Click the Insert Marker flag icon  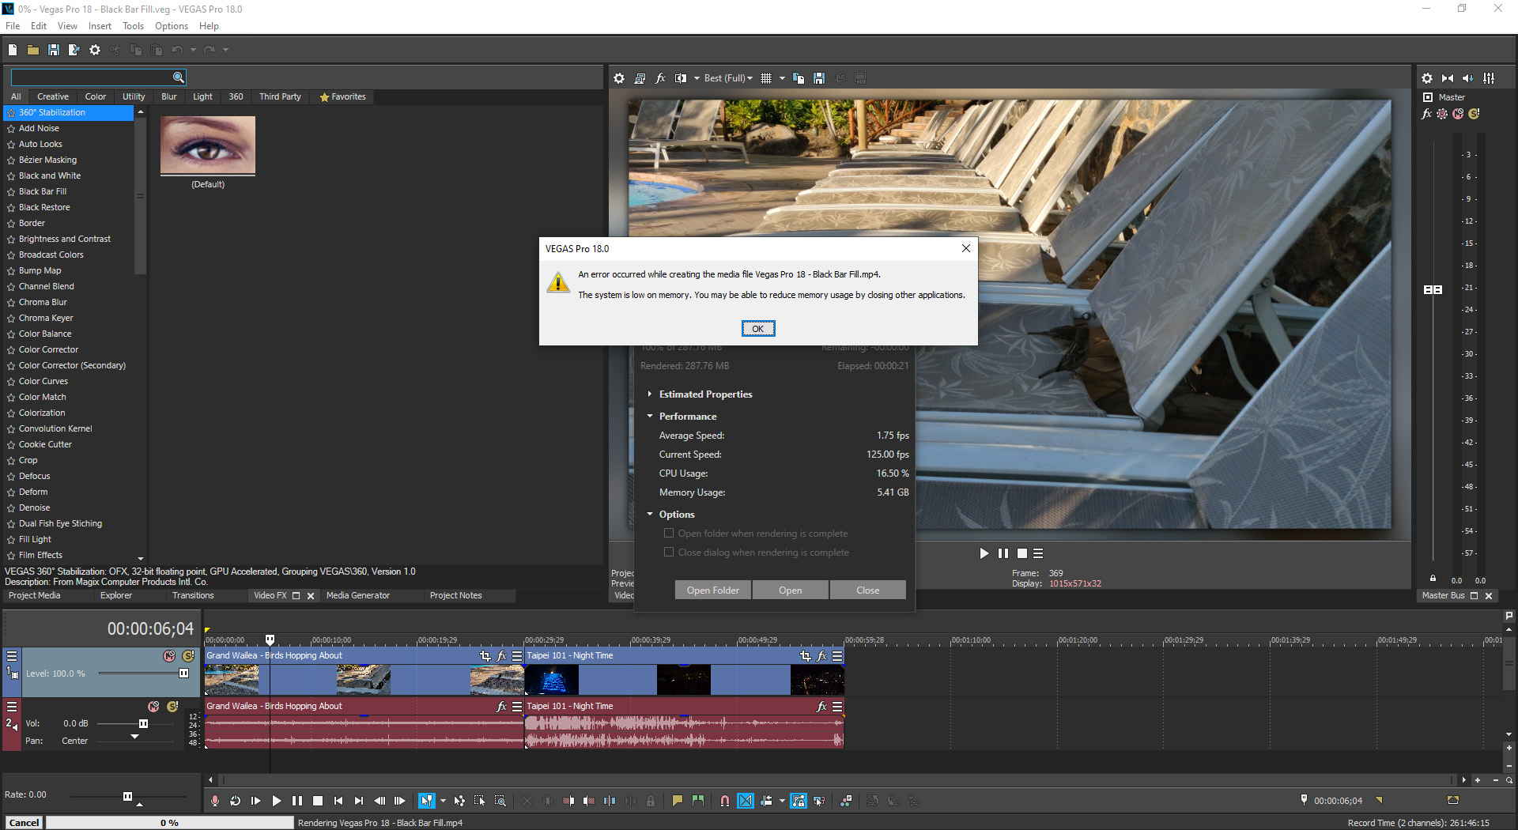(678, 801)
